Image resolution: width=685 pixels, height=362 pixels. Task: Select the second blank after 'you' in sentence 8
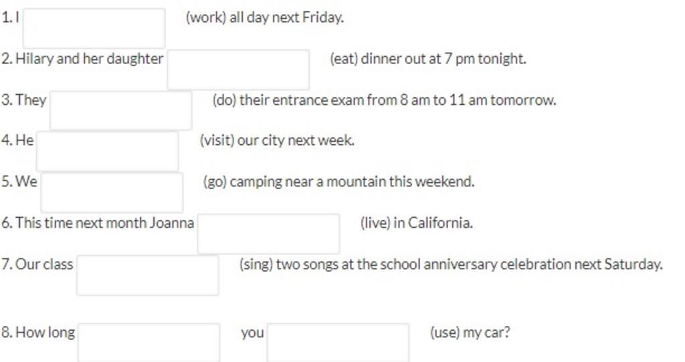pos(338,343)
